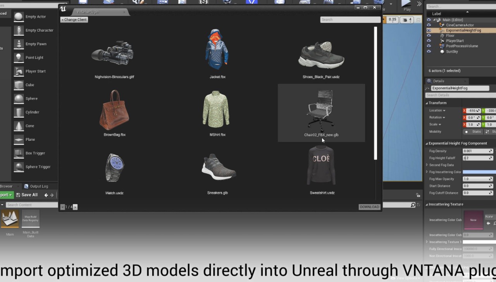Hide the CineCameraActor with eye icon

click(x=429, y=25)
